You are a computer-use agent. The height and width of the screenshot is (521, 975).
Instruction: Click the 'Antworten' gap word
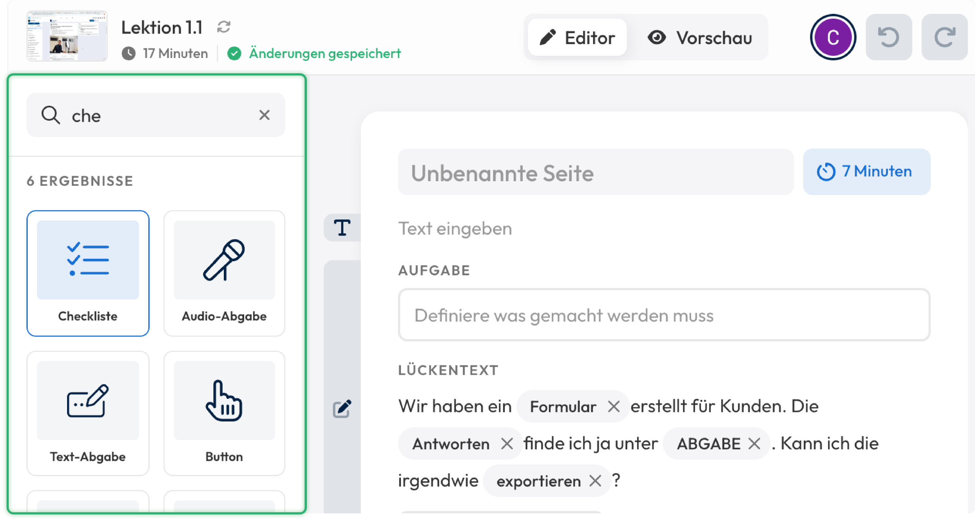click(451, 444)
